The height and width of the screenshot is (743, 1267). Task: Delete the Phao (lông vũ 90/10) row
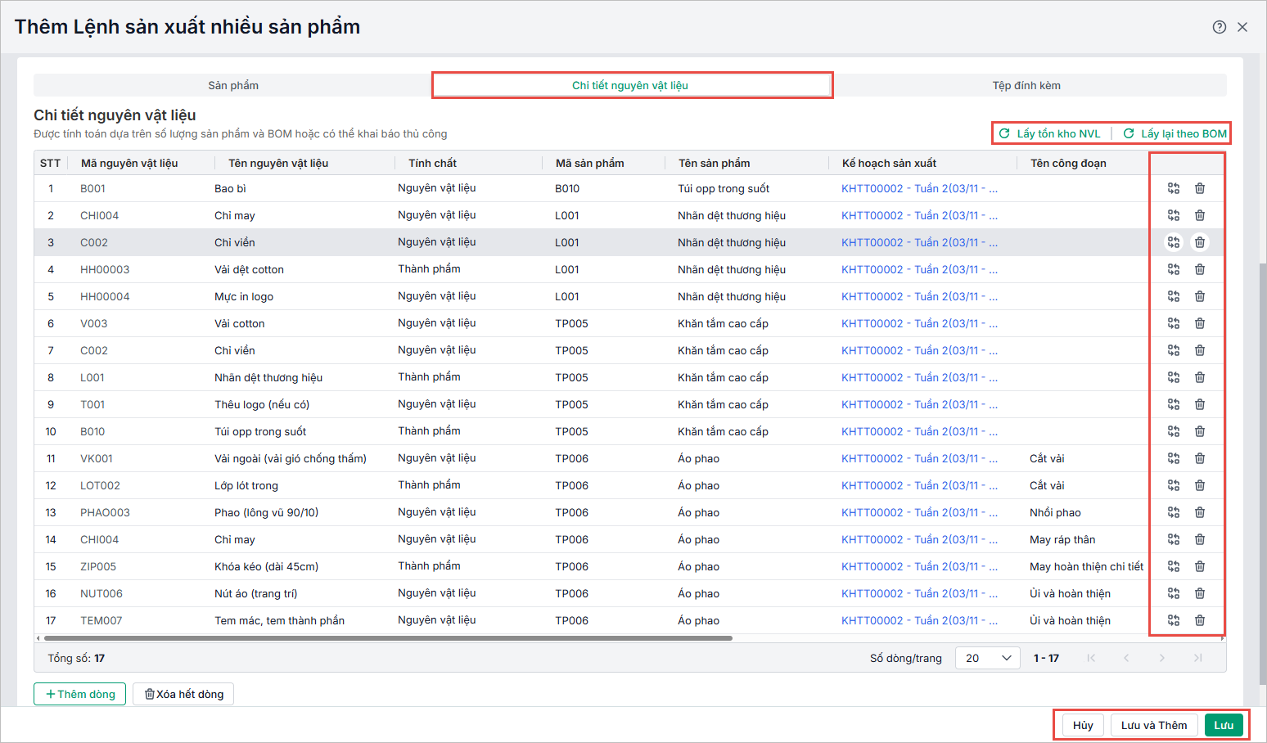pos(1199,512)
